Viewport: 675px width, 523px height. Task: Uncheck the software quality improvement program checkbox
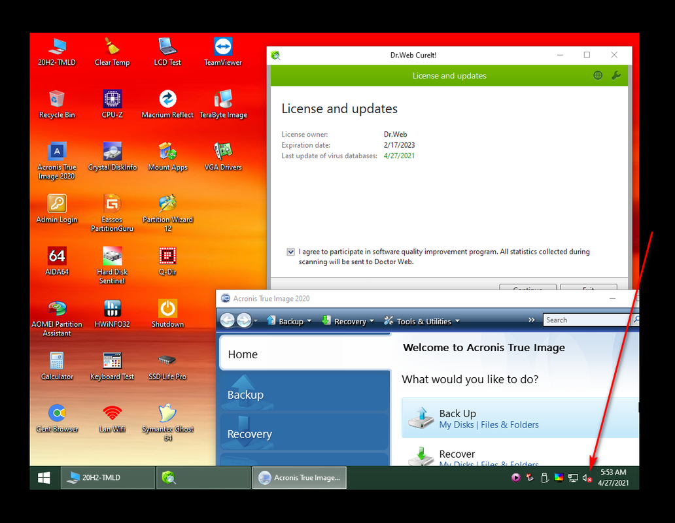click(x=290, y=252)
